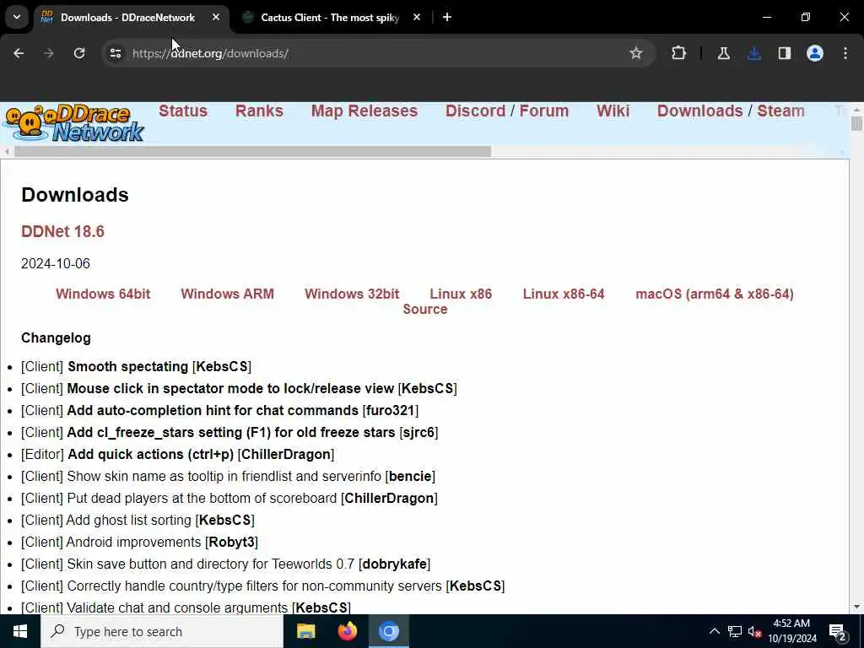
Task: Click the page vertical scrollbar thumb
Action: pos(856,123)
